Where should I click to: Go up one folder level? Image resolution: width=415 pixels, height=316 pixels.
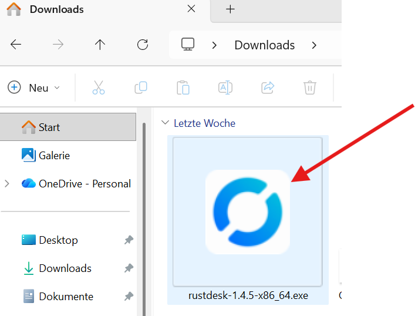100,45
